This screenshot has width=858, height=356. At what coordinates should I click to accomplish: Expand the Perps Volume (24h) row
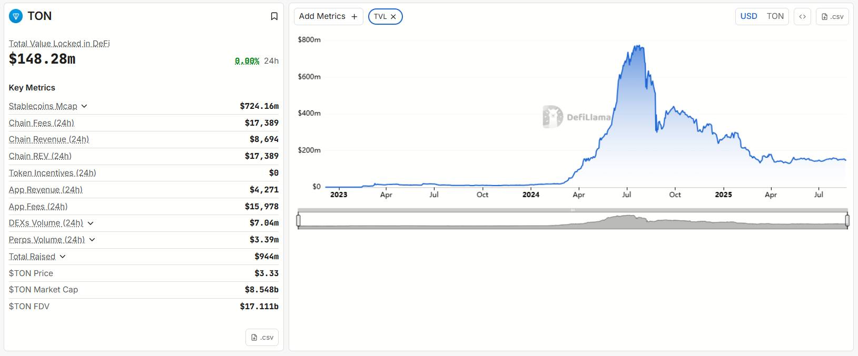pos(92,240)
